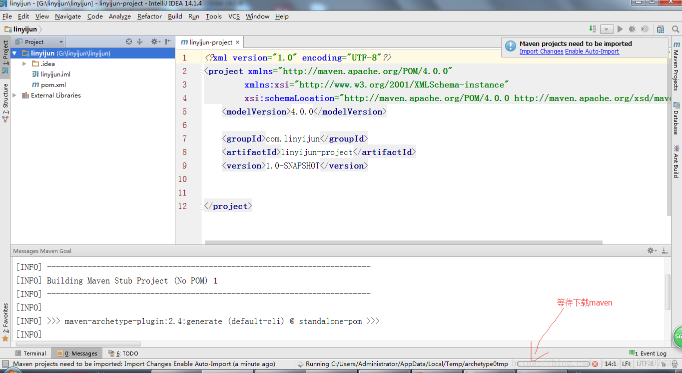
Task: Open the VCS menu
Action: tap(234, 16)
